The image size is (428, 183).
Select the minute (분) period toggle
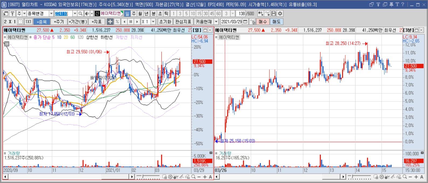[x=154, y=13]
